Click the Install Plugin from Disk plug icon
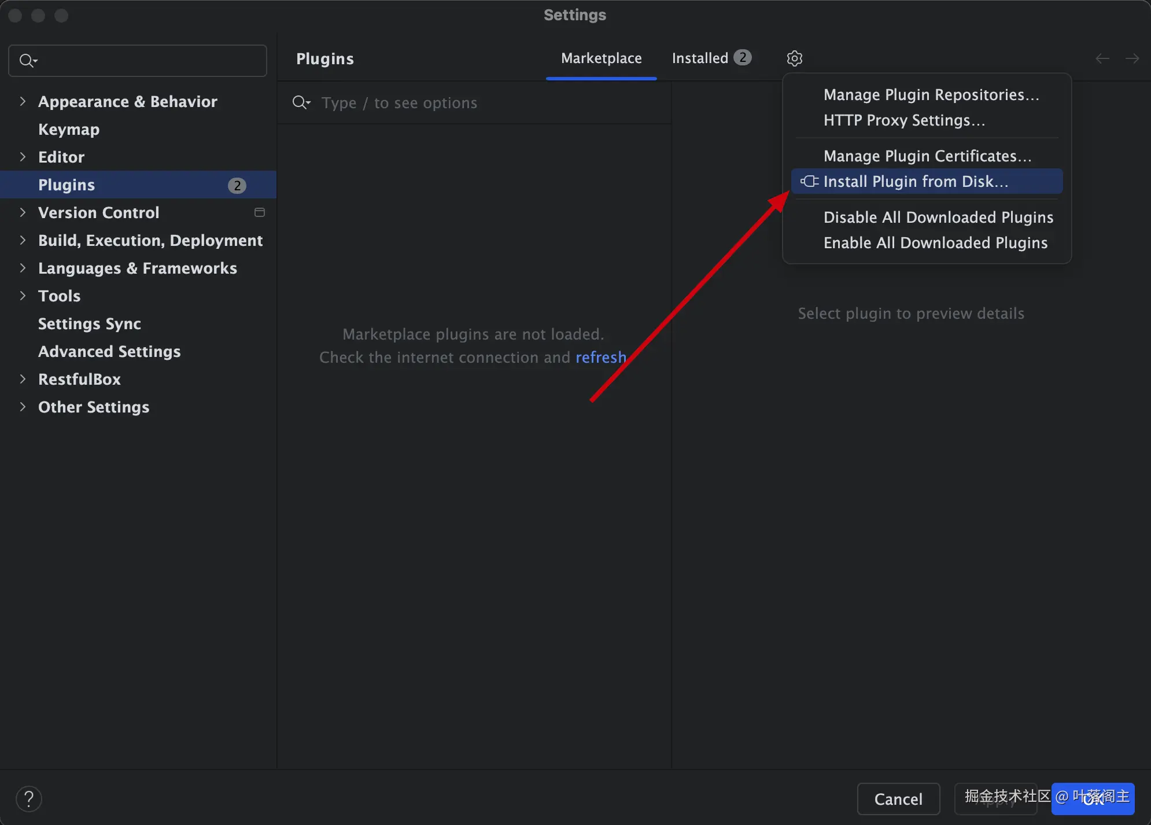 tap(809, 182)
